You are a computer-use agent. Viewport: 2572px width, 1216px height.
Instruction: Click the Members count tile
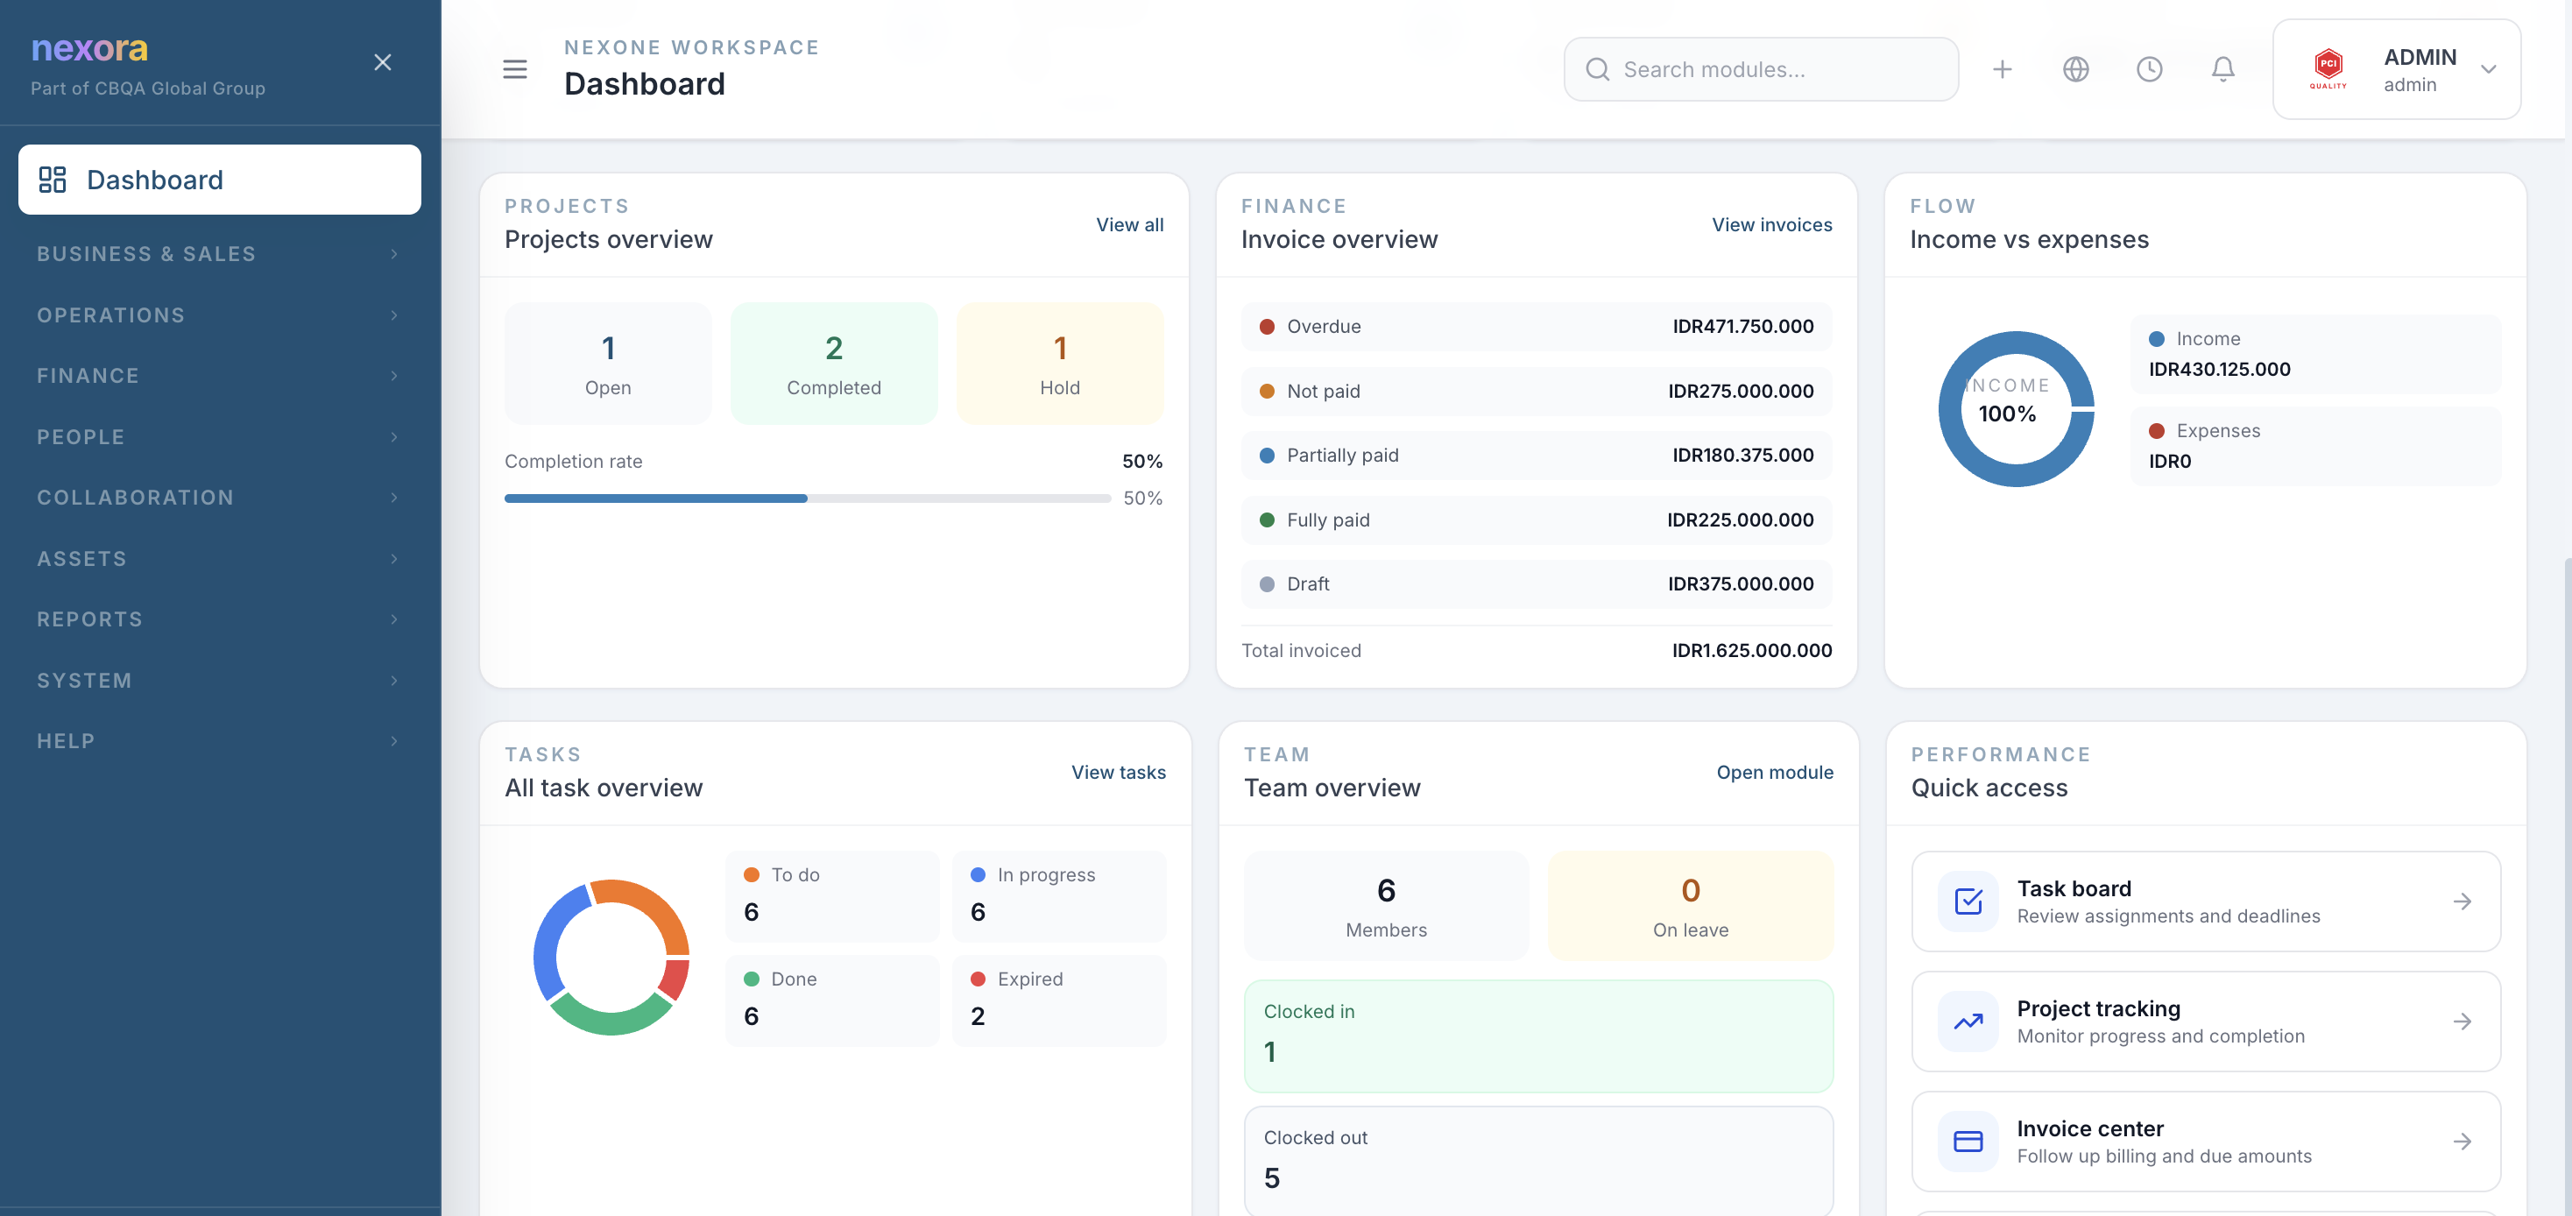1386,906
